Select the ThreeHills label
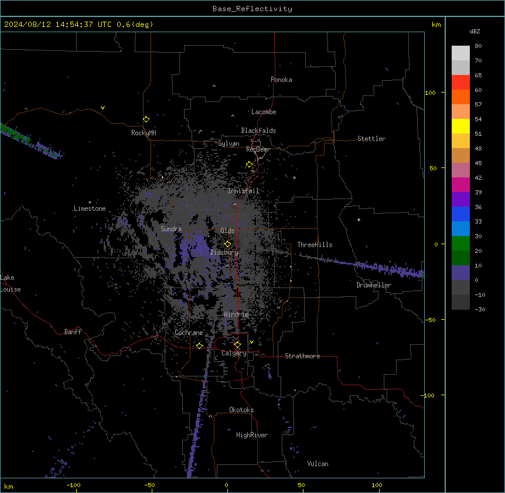505x493 pixels. [315, 245]
